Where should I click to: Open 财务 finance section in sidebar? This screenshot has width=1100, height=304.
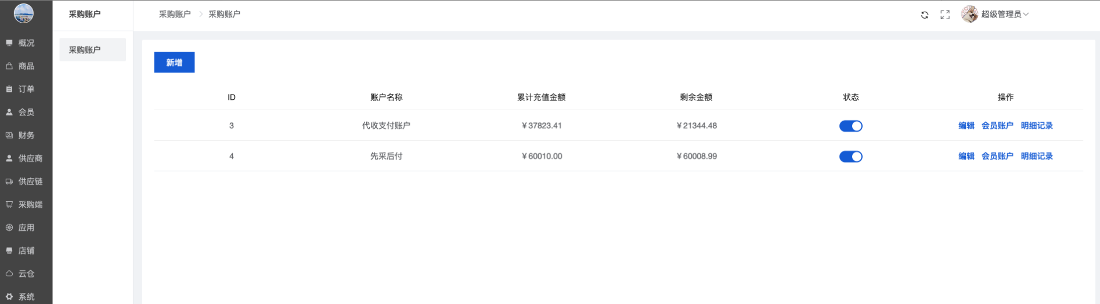pyautogui.click(x=26, y=135)
